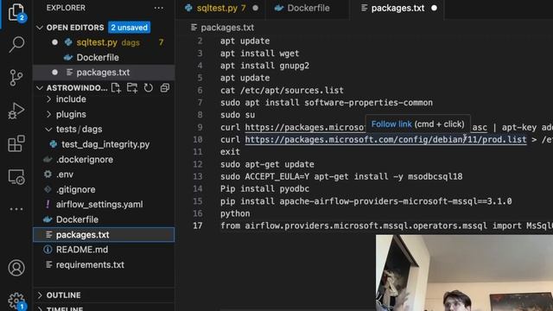
Task: Open Explorer views and more actions menu
Action: pos(159,8)
